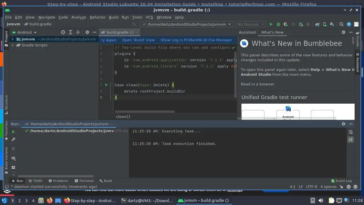Click the layout icon in Run panel
Screen dimensions: 364x205
pos(13,167)
